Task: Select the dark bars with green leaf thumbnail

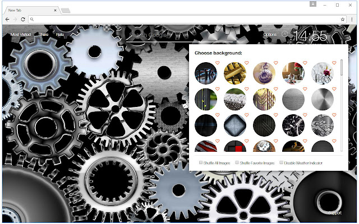Action: coord(206,99)
